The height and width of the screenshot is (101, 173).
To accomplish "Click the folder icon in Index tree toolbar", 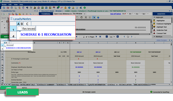I will tap(20, 14).
